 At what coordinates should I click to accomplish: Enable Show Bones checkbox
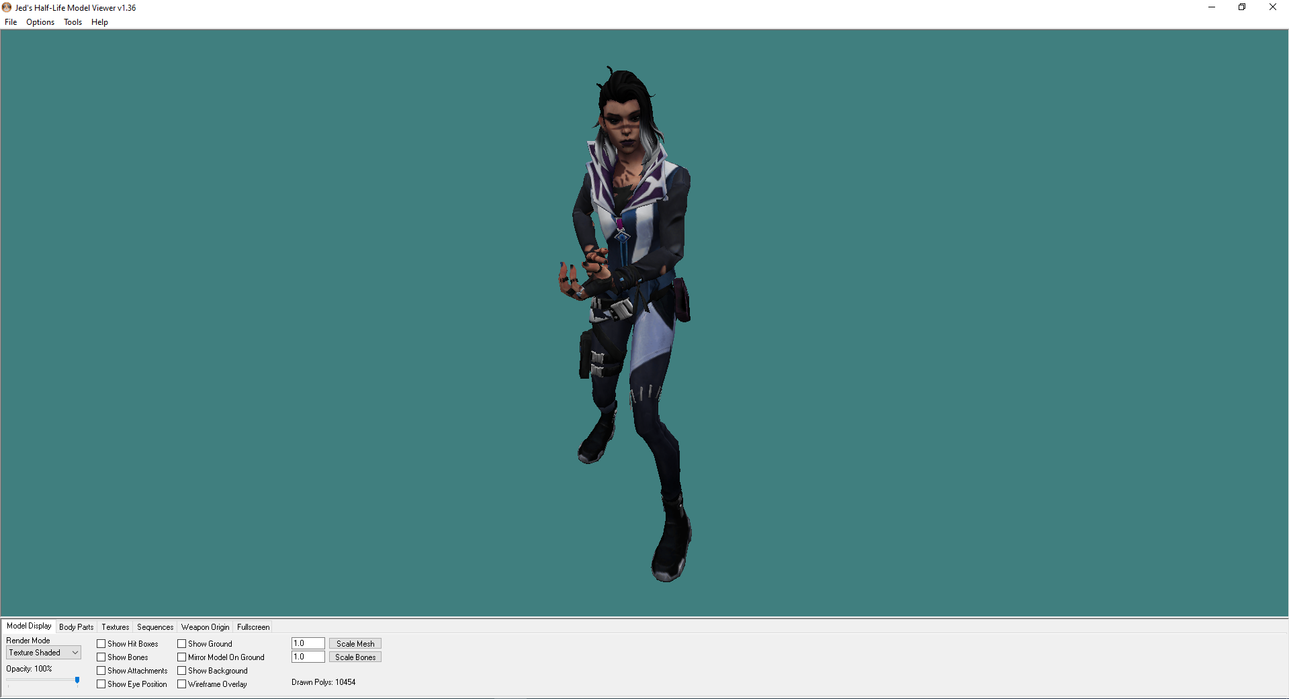tap(101, 657)
